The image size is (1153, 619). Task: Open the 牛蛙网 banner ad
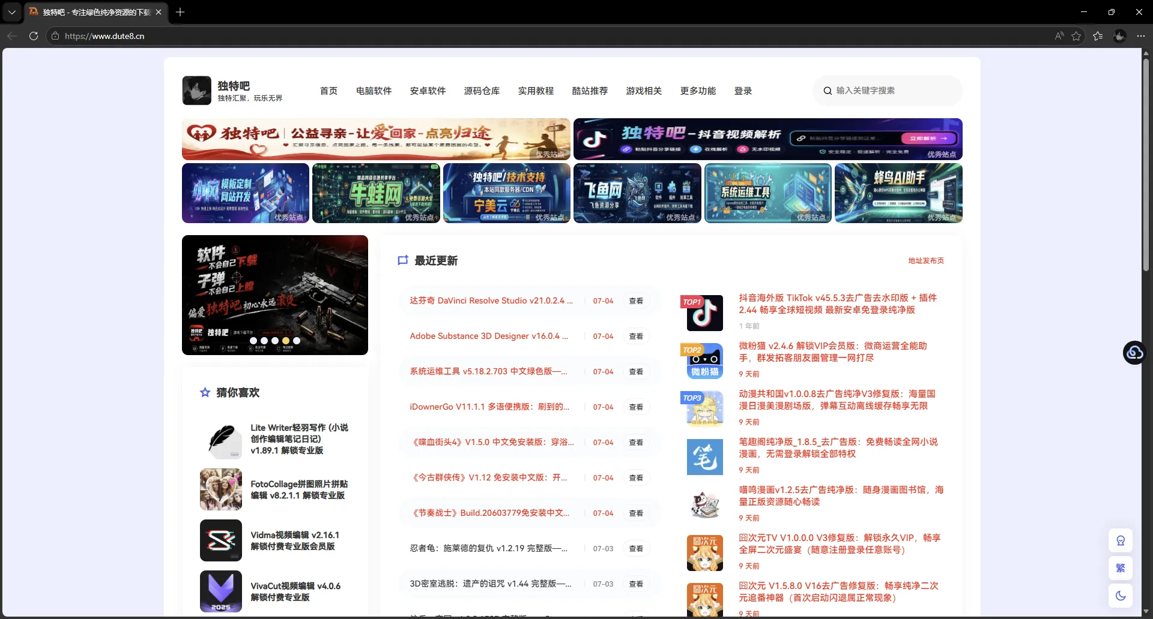(x=376, y=193)
